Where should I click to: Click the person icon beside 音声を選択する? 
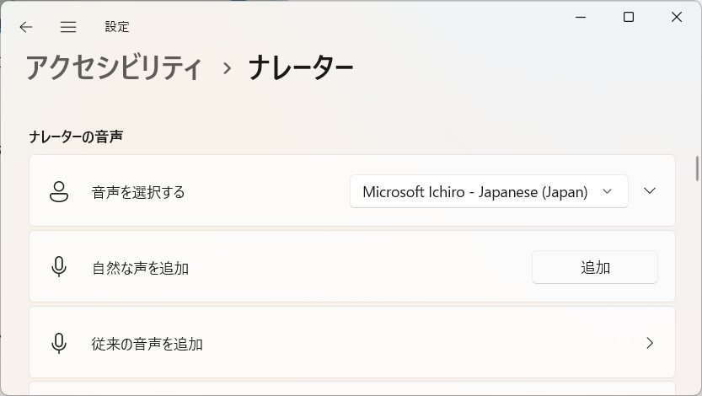point(59,192)
